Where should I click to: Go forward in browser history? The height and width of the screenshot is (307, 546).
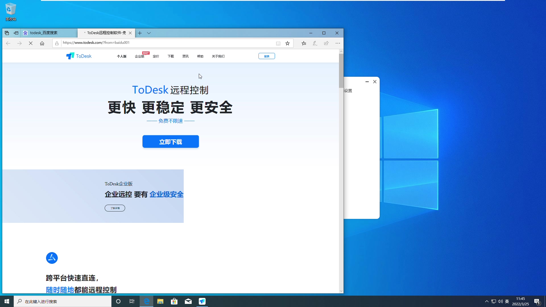click(19, 43)
